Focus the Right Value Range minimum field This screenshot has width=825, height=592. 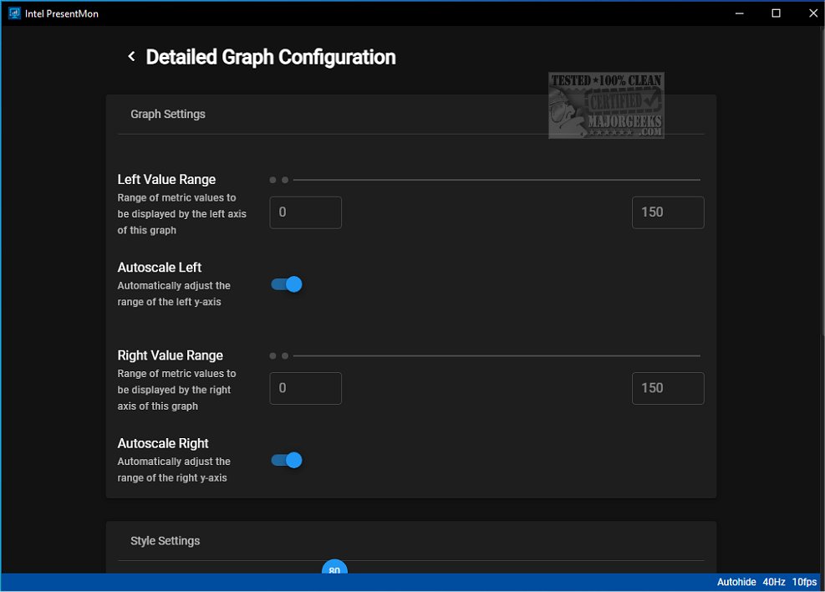pyautogui.click(x=305, y=388)
